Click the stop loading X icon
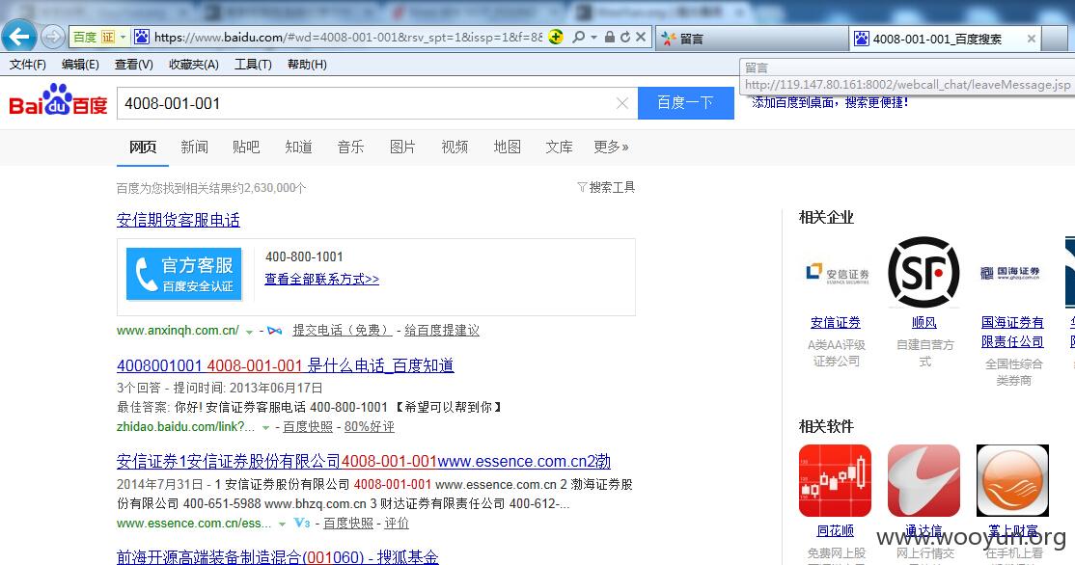1075x565 pixels. click(641, 37)
